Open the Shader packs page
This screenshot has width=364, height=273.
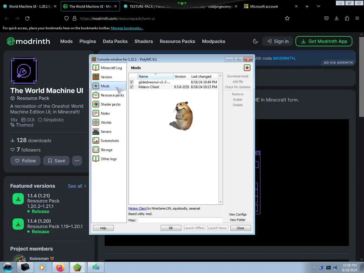pyautogui.click(x=109, y=104)
